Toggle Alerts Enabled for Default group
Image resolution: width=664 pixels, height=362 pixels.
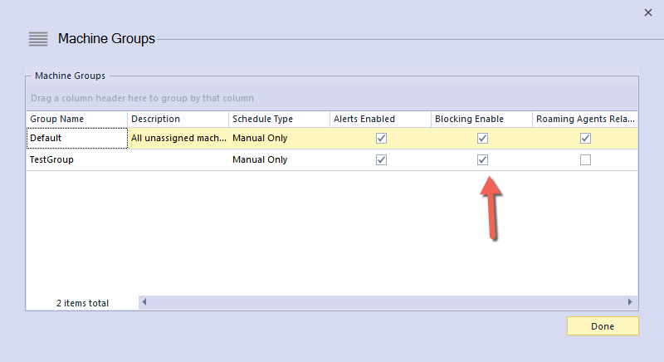[381, 138]
